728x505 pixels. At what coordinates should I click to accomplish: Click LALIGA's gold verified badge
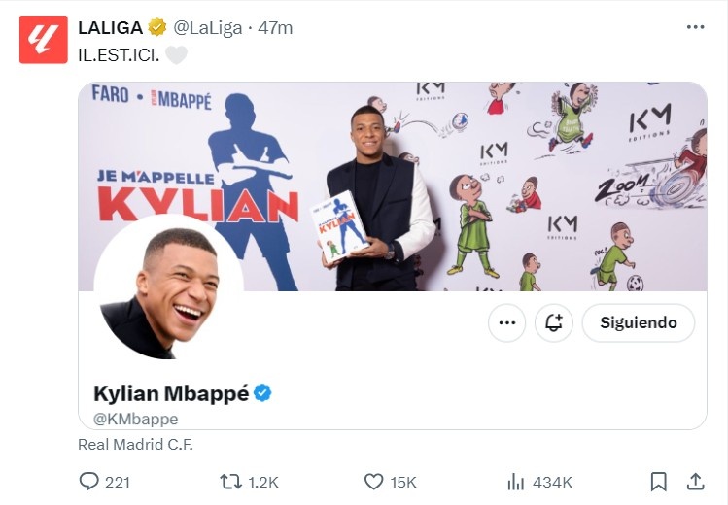(157, 28)
